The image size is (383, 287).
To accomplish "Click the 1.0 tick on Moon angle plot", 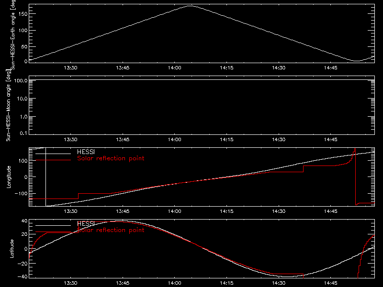I will click(23, 117).
